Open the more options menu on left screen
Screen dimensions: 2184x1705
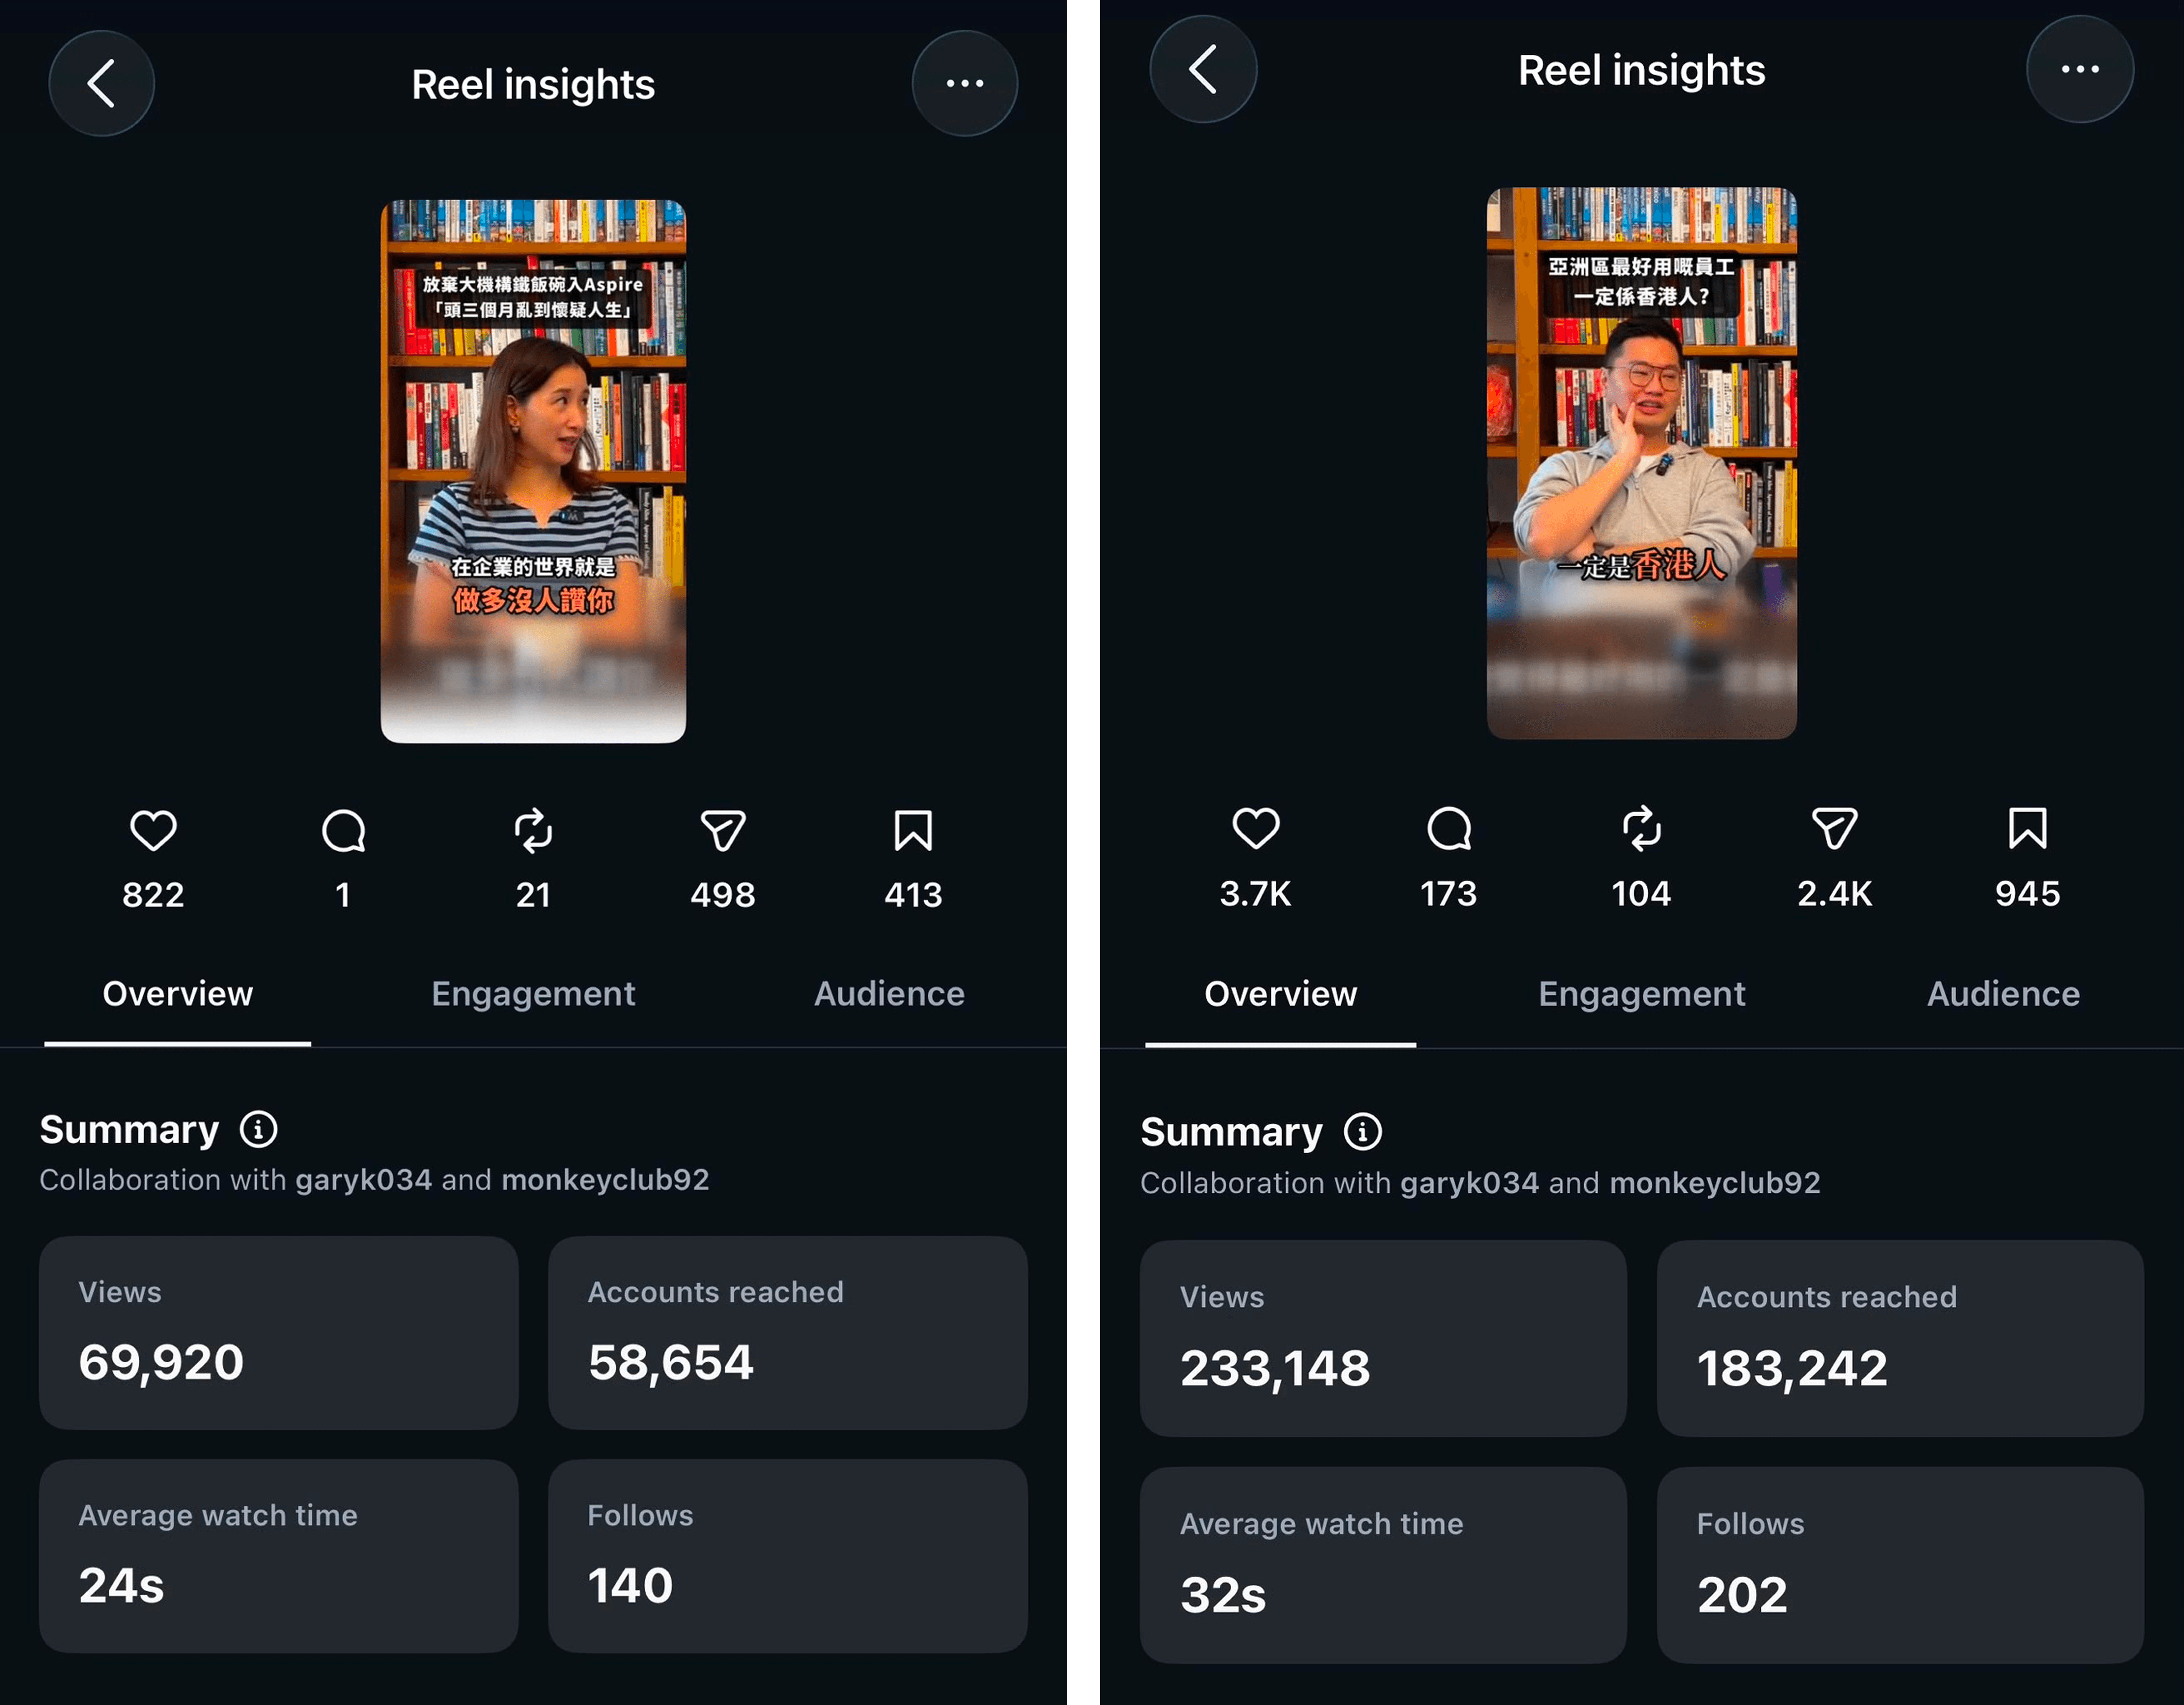[965, 83]
